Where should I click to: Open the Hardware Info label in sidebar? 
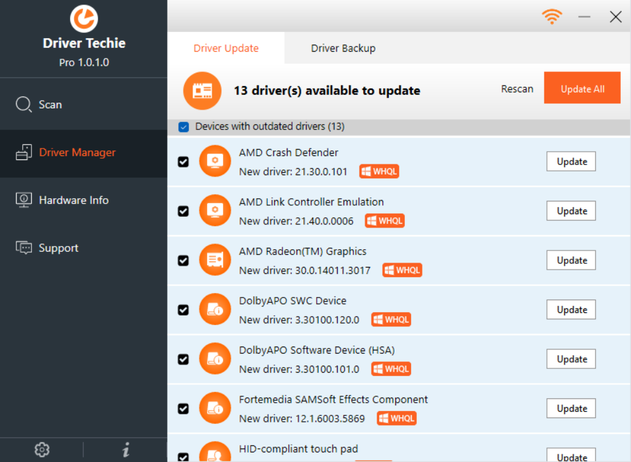click(74, 200)
